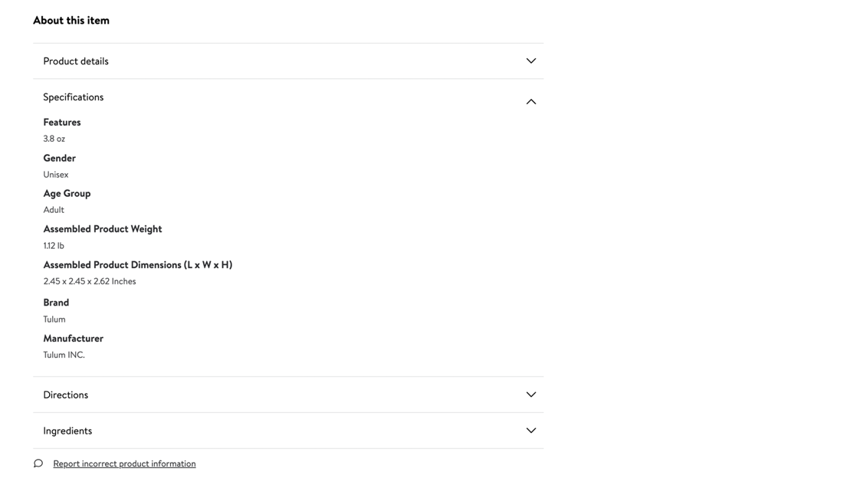Click the Tulum brand value
The height and width of the screenshot is (488, 843).
point(54,319)
